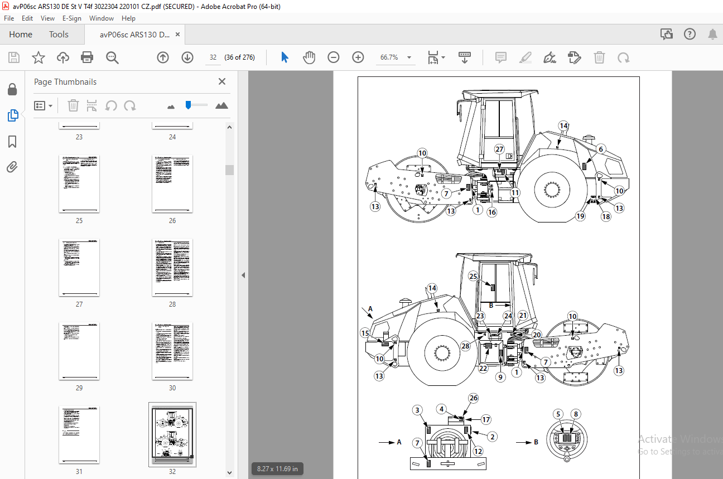Screen dimensions: 723x479
Task: Open the View menu
Action: pyautogui.click(x=48, y=18)
